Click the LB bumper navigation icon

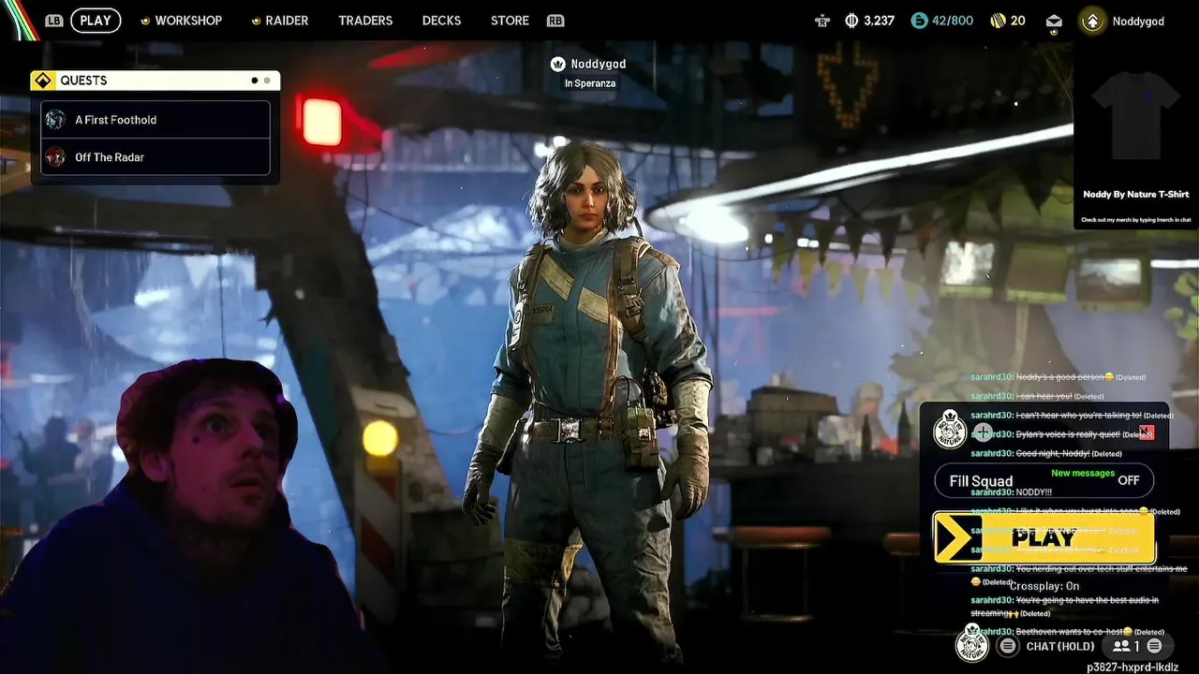click(54, 21)
